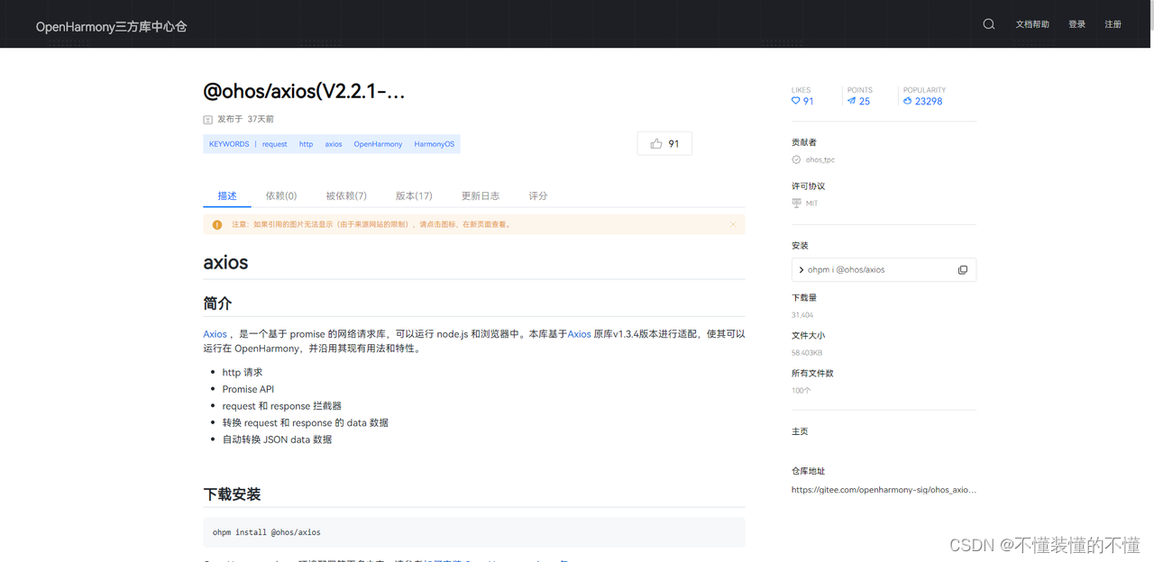Click the http 请求 list item
This screenshot has width=1154, height=562.
pyautogui.click(x=243, y=372)
